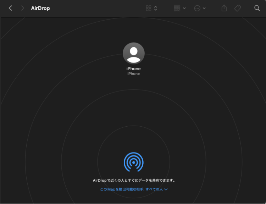Click the AirDrop window title
266x204 pixels.
(x=40, y=8)
